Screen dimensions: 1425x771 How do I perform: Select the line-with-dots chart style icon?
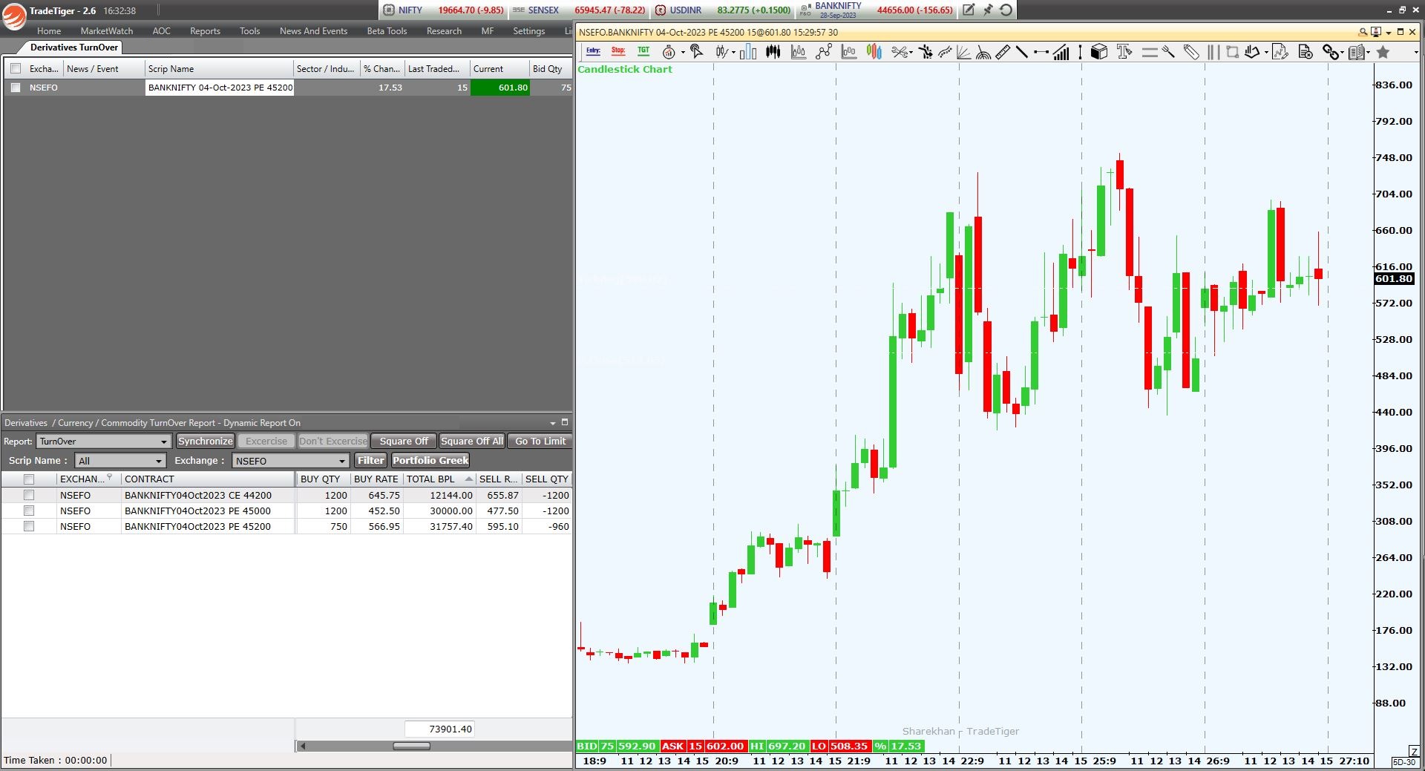coord(824,52)
